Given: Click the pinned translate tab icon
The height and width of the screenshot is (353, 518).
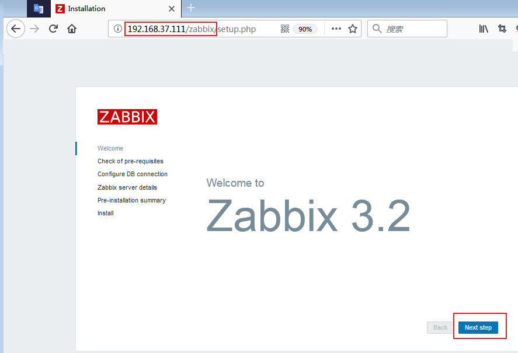Looking at the screenshot, I should point(39,9).
